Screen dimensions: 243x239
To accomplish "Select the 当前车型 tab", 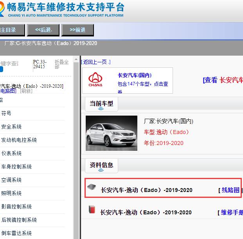I will 101,104.
